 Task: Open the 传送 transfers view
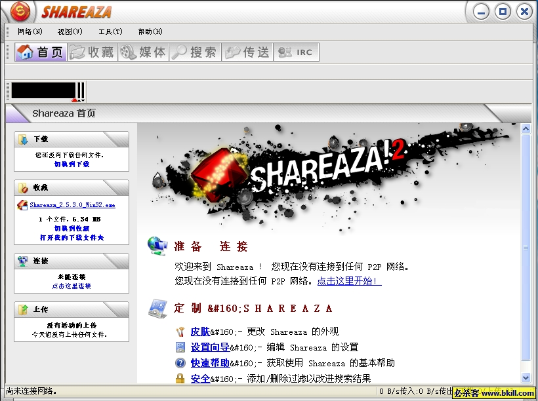point(247,52)
